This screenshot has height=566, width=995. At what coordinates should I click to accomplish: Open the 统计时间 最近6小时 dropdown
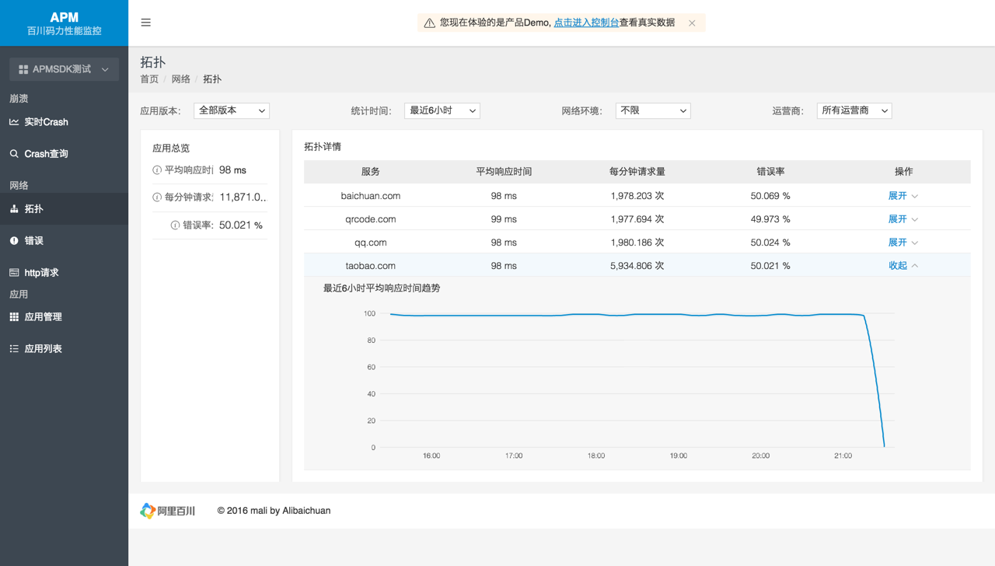(442, 110)
